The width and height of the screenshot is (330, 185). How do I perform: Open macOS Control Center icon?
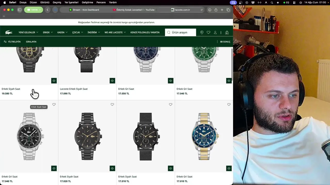click(x=295, y=2)
